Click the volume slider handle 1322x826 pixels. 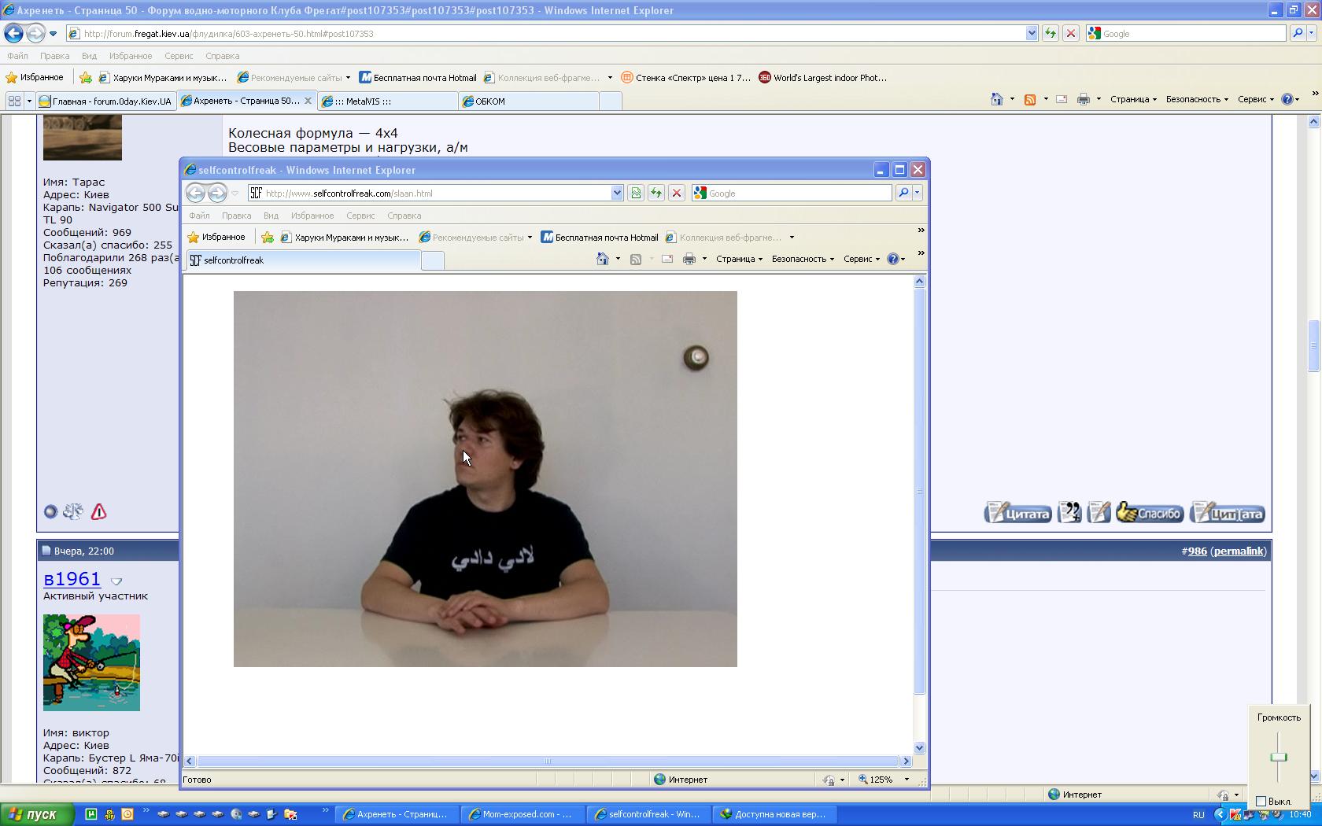click(1279, 757)
